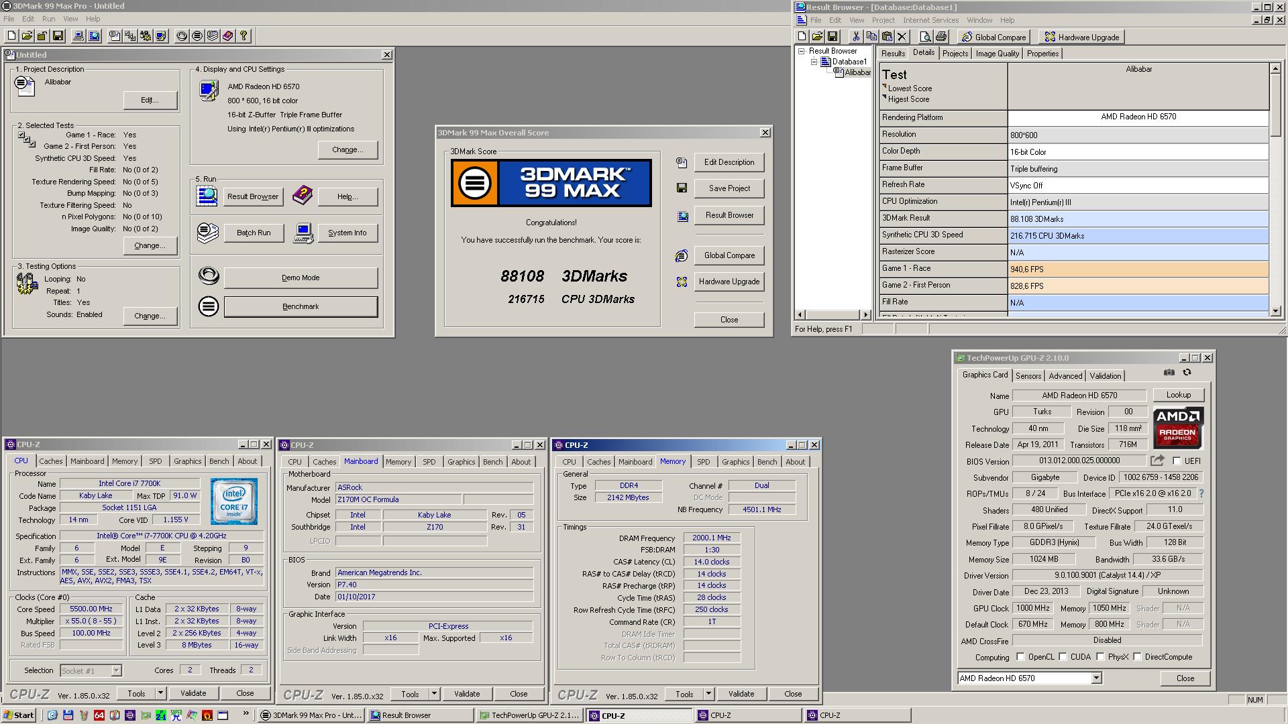Screen dimensions: 1288x724
Task: Click the Benchmark button in 3DMark
Action: 301,307
